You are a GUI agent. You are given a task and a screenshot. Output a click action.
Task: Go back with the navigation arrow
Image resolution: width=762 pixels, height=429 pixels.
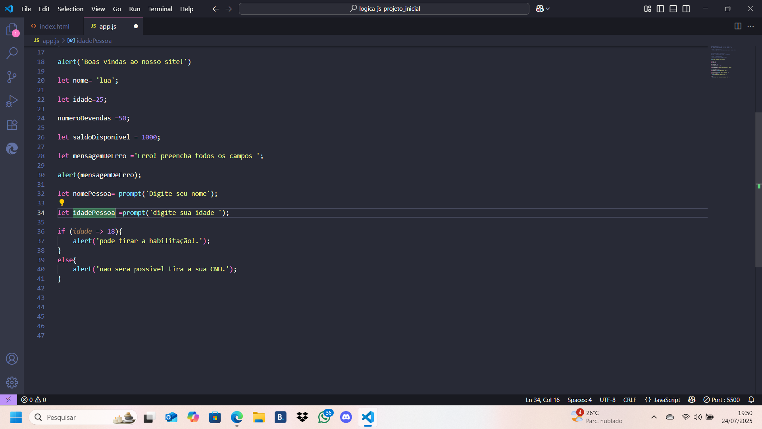(216, 9)
